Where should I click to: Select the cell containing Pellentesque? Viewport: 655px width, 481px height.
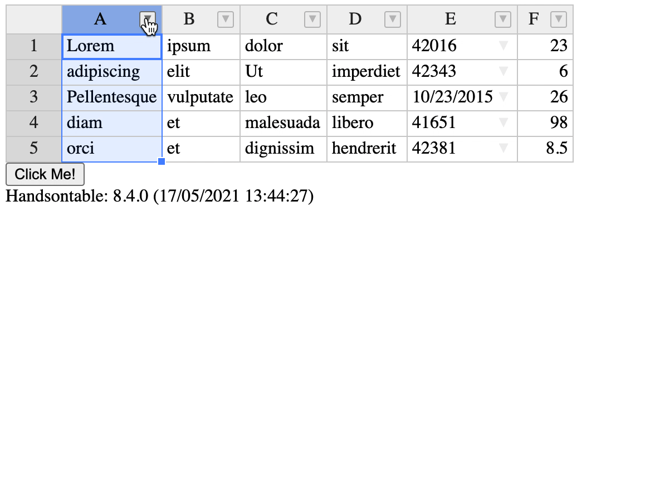point(111,97)
